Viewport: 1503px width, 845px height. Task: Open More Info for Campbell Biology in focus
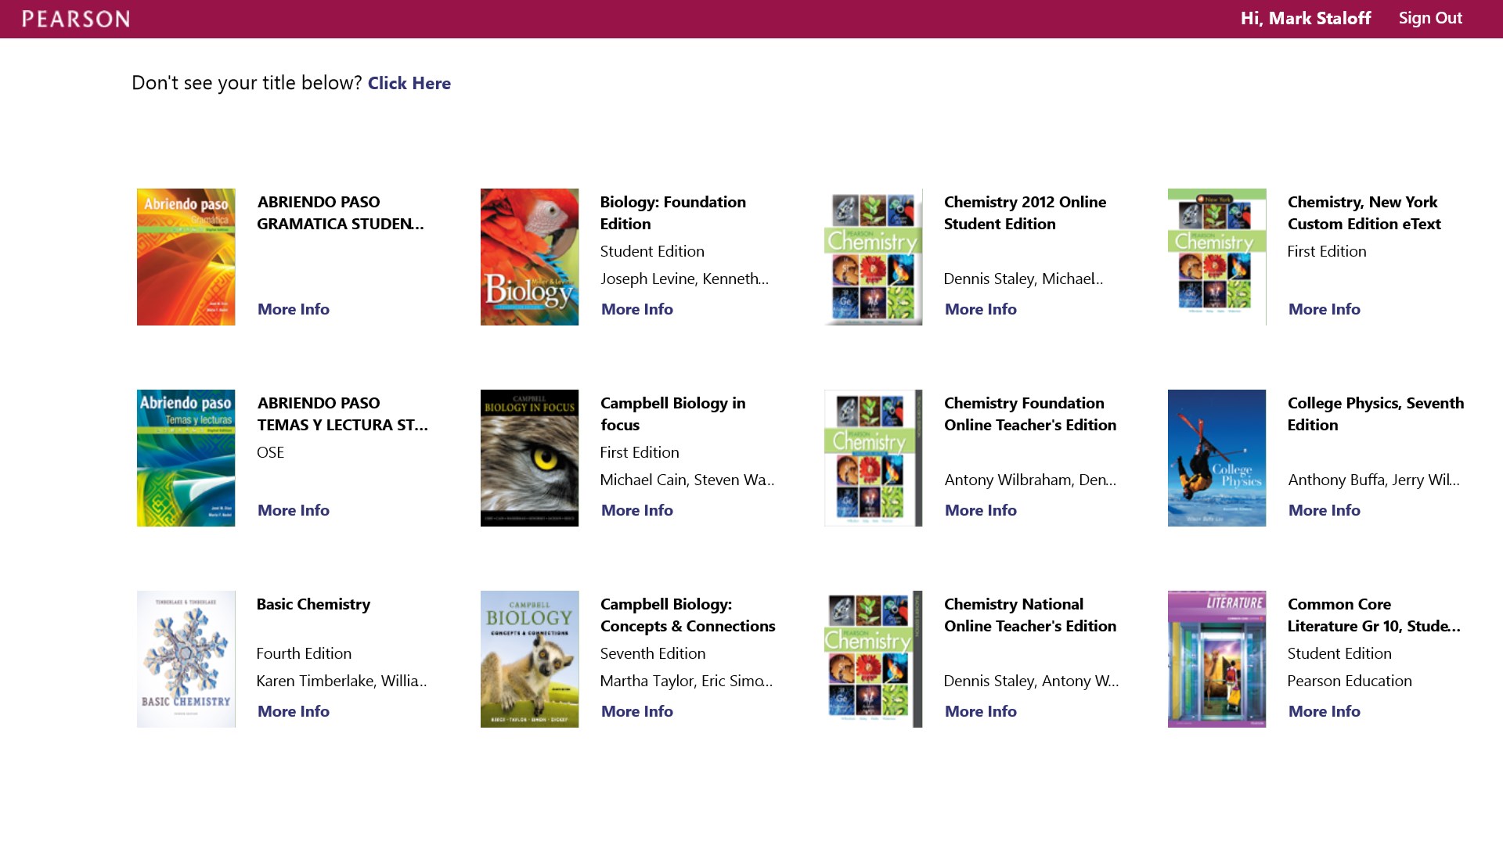tap(636, 510)
